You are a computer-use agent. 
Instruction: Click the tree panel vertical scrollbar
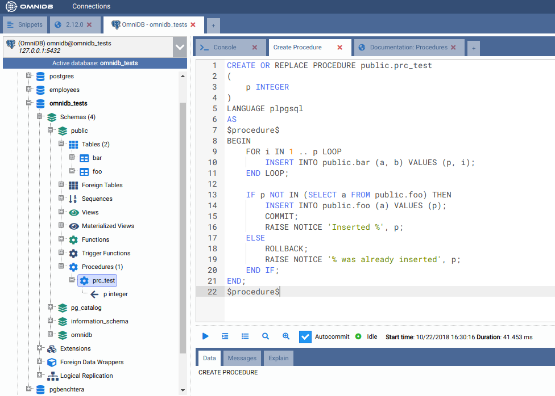(183, 227)
